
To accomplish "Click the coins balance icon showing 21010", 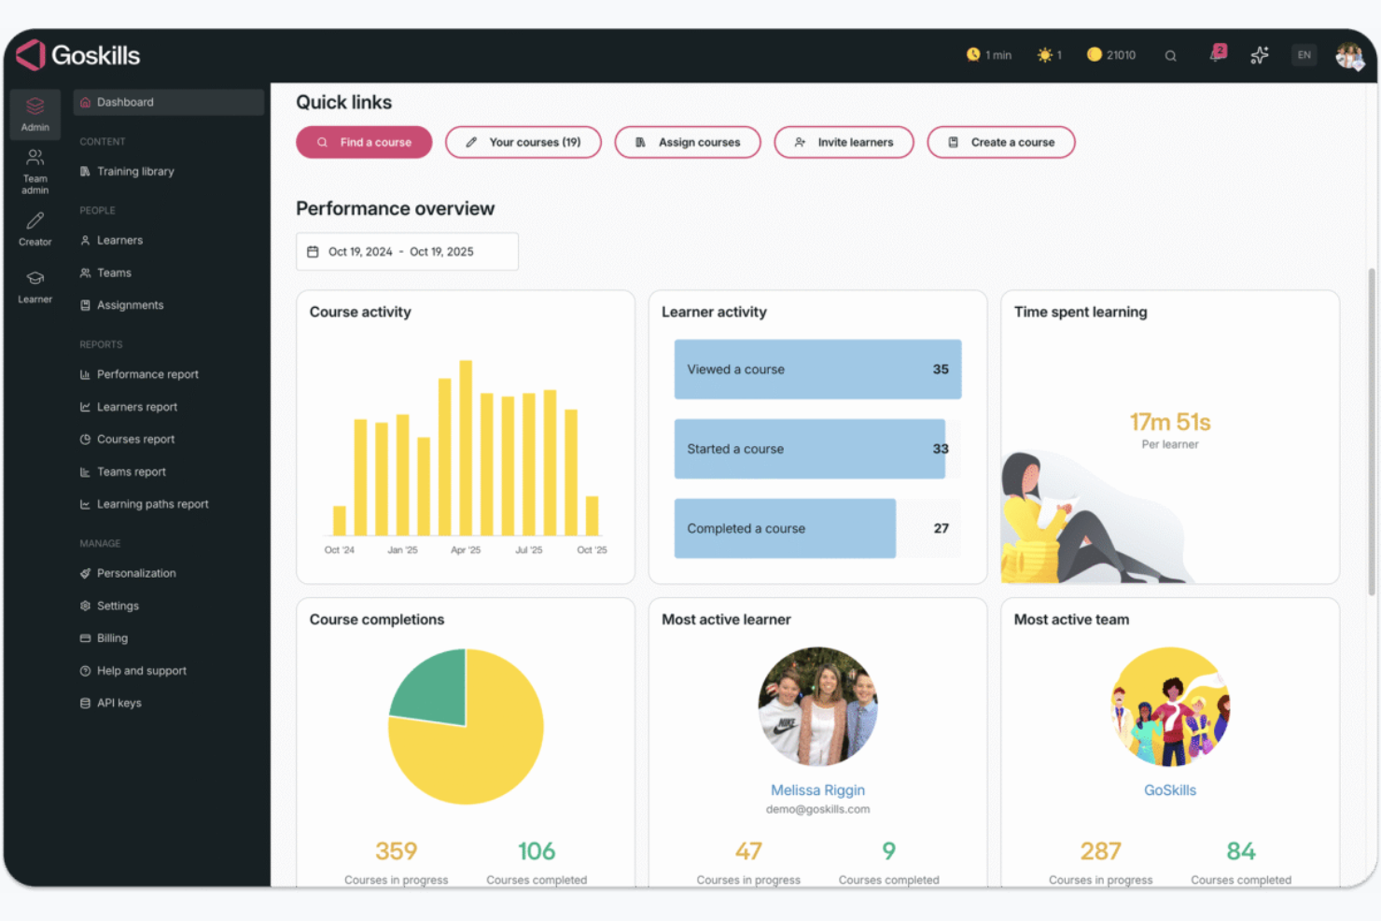I will tap(1094, 55).
